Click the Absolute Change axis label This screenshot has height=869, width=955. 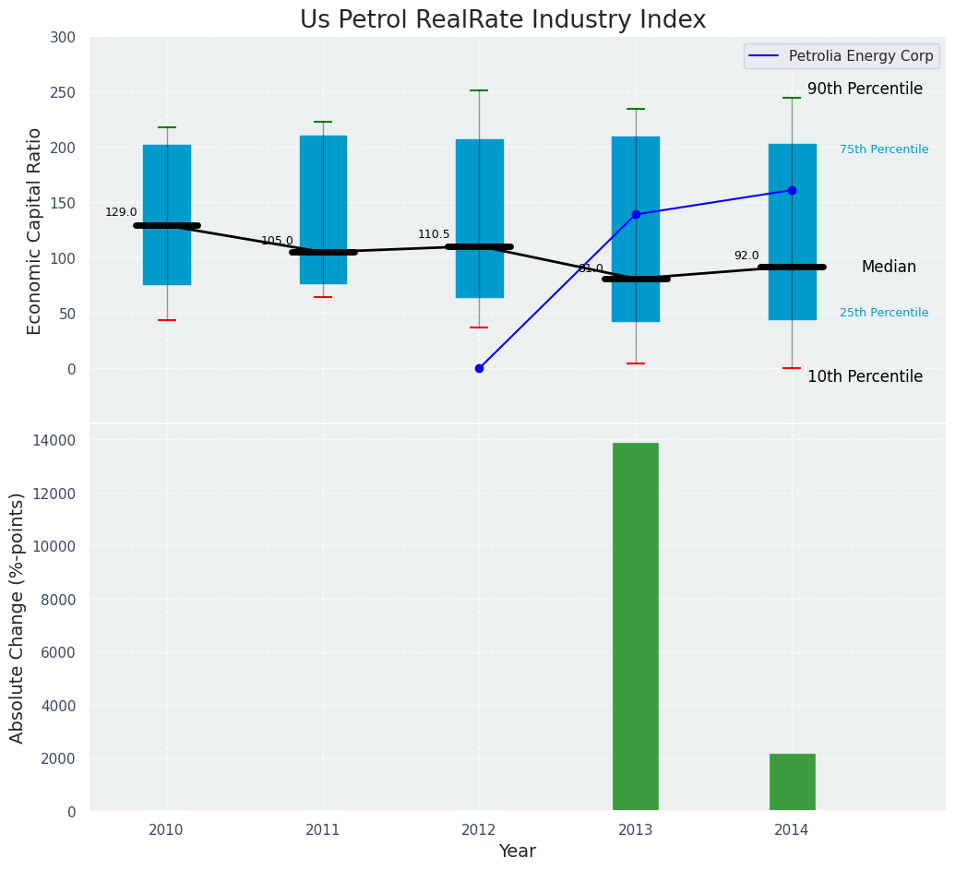click(x=18, y=617)
